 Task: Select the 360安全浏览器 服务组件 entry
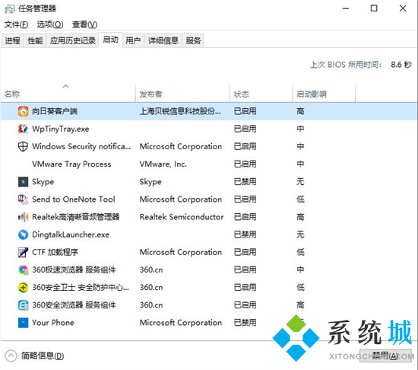74,305
